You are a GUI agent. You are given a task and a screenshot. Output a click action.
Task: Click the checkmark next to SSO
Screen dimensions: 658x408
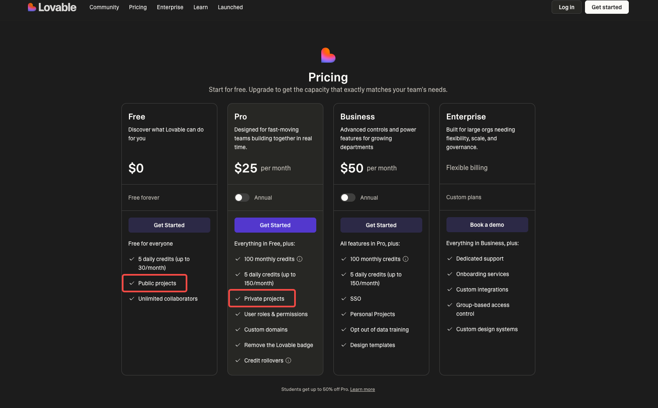[344, 299]
